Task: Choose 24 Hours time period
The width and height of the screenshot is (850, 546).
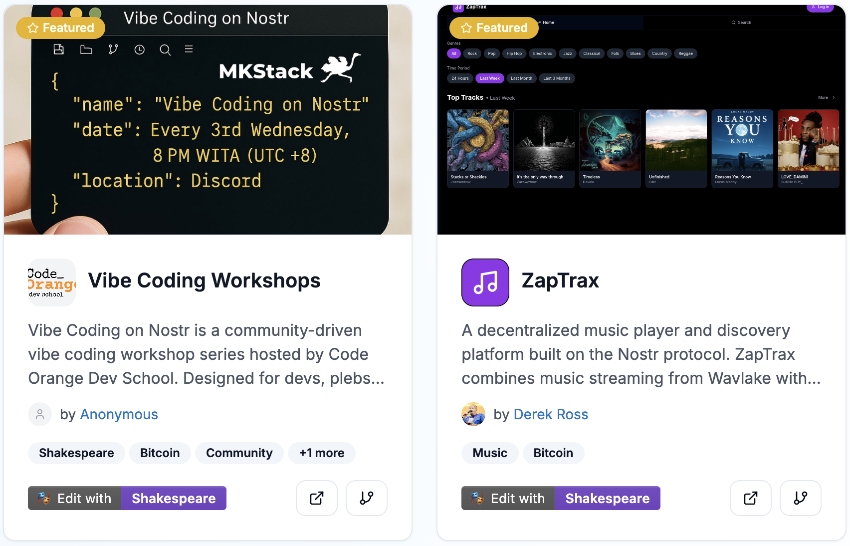Action: (x=460, y=78)
